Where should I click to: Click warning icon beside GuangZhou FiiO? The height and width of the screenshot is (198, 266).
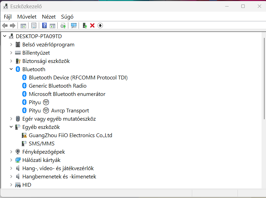pos(24,135)
